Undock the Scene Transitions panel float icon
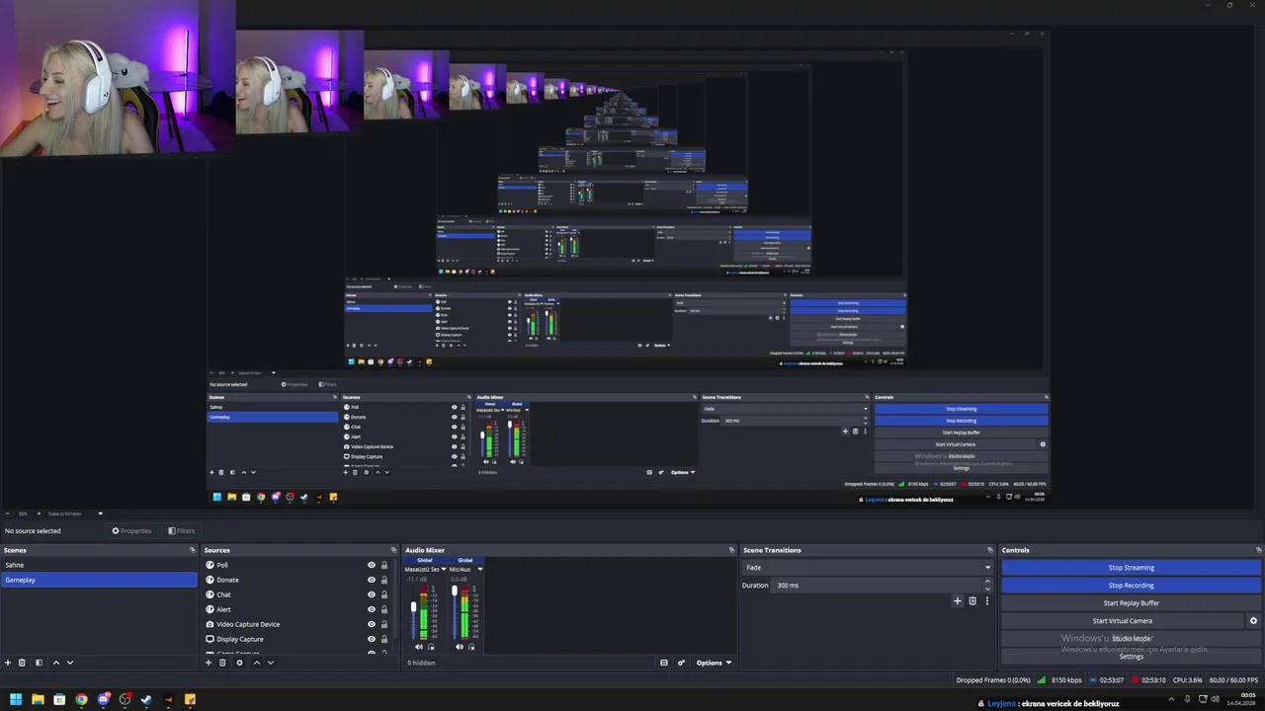The height and width of the screenshot is (711, 1265). click(x=989, y=550)
